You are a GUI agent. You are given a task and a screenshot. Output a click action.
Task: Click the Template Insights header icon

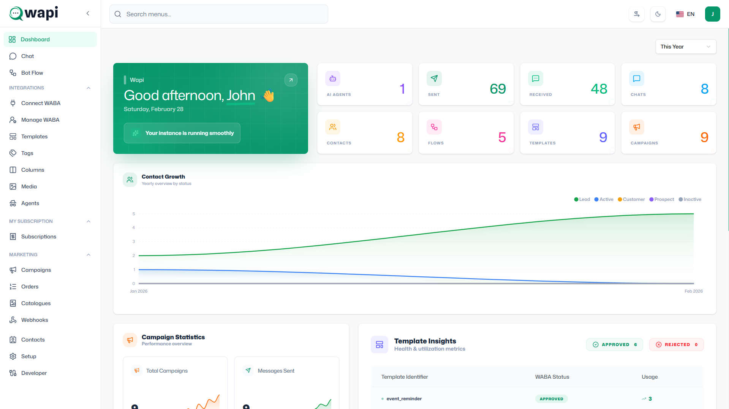click(x=380, y=345)
